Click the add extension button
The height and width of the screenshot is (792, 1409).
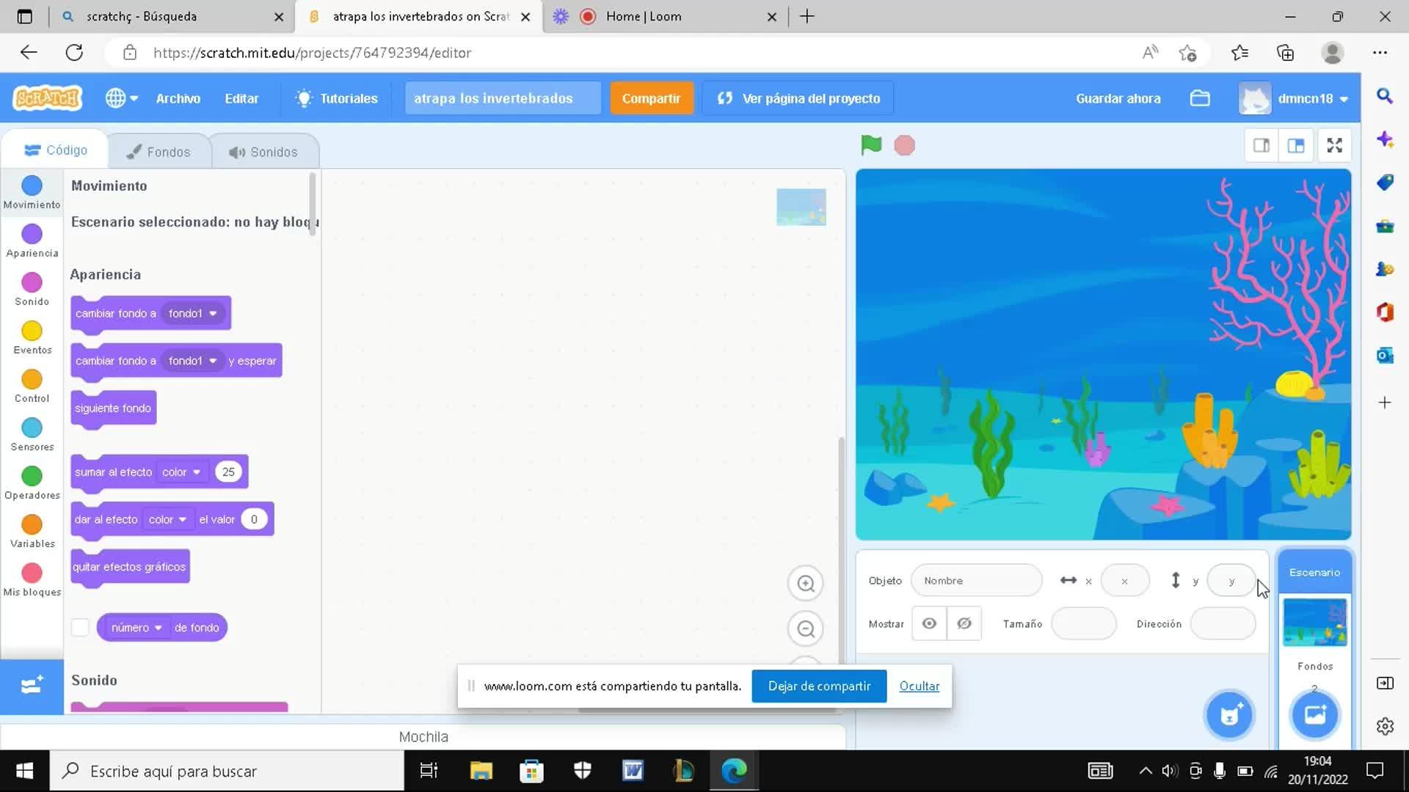[x=32, y=686]
